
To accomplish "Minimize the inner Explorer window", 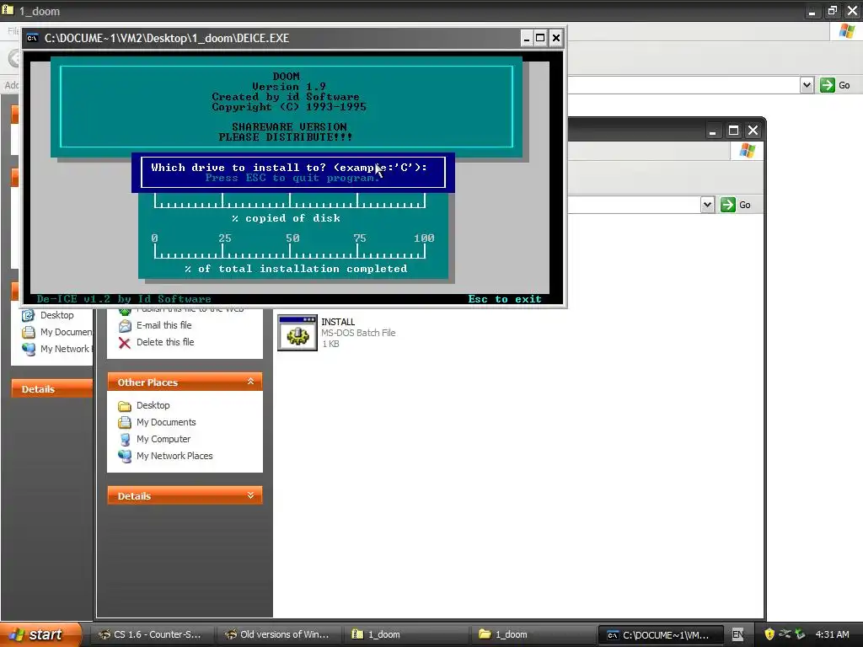I will tap(713, 131).
